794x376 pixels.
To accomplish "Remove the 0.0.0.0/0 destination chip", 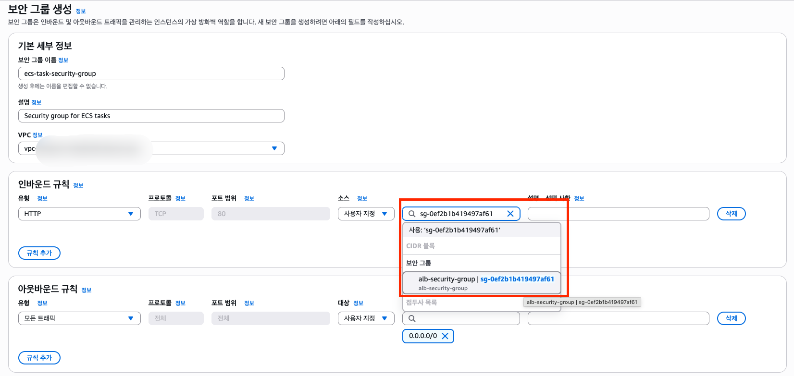I will (445, 336).
